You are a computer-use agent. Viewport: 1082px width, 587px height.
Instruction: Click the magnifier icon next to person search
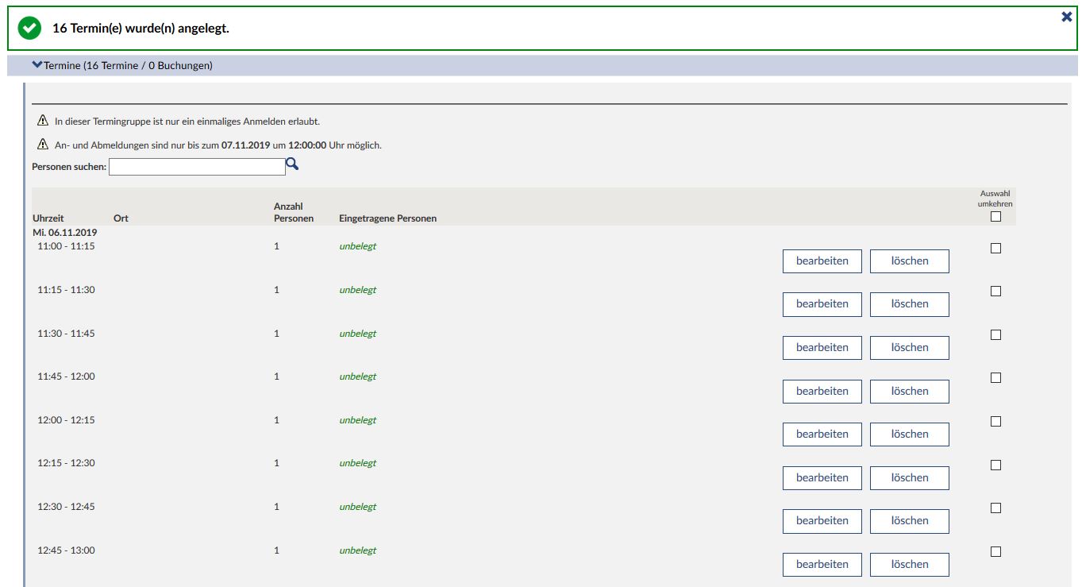point(292,164)
